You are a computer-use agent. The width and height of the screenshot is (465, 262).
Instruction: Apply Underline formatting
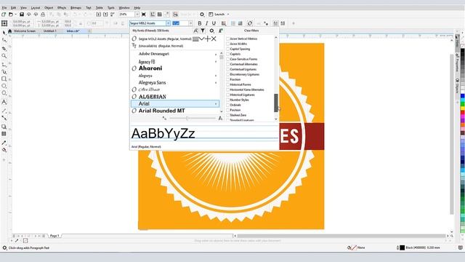click(214, 23)
